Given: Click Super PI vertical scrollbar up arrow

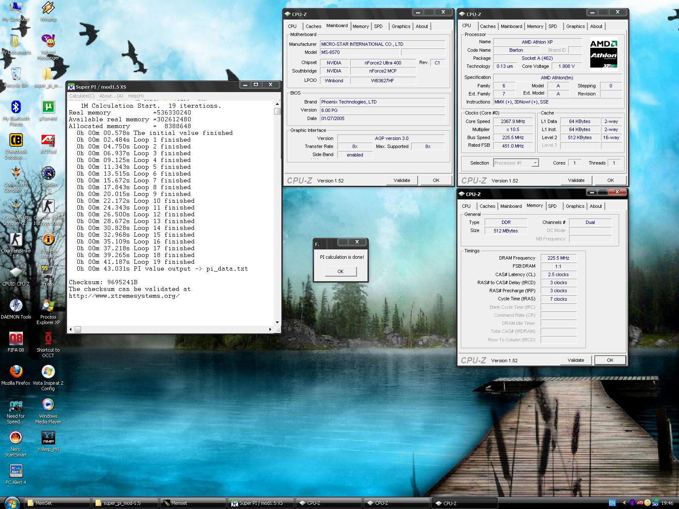Looking at the screenshot, I should [278, 104].
